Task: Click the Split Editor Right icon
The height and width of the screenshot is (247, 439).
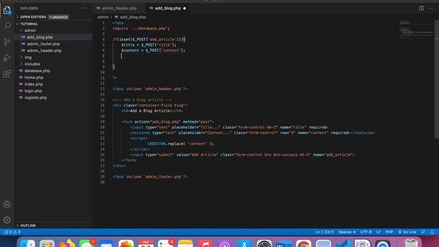Action: (421, 8)
